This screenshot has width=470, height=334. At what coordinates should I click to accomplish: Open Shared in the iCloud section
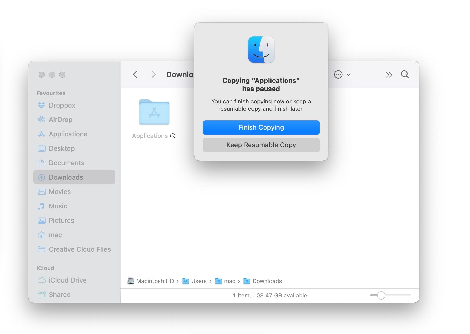click(74, 295)
